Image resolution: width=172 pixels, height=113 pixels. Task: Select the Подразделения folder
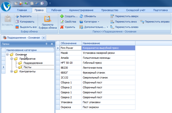tap(33, 63)
